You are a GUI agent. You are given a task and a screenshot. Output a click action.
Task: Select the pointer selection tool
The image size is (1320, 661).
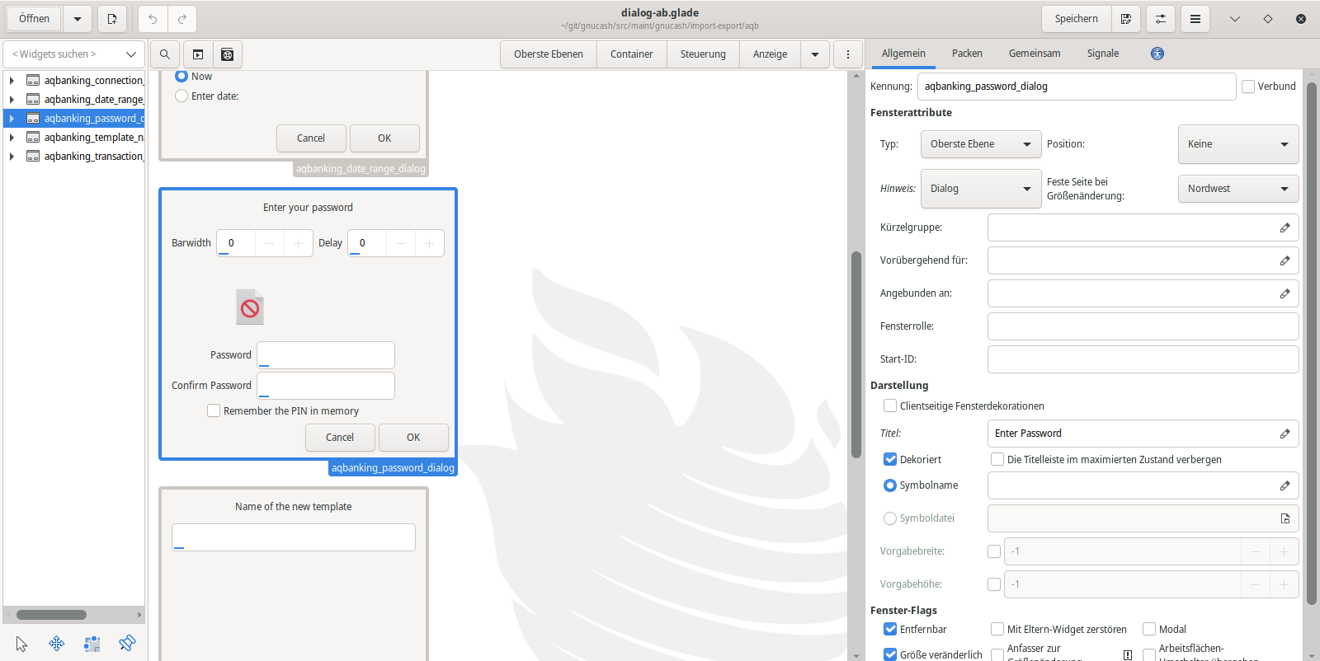point(21,644)
